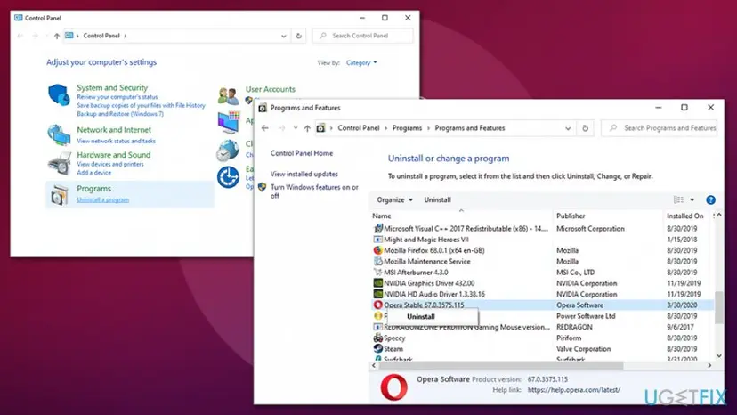
Task: Click the Valve Corporation publisher cell
Action: [x=583, y=349]
